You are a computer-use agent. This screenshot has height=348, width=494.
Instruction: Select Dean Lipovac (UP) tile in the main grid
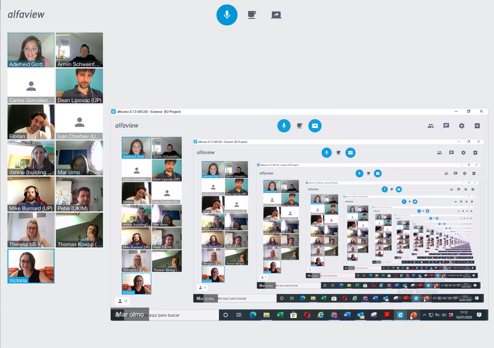(79, 86)
